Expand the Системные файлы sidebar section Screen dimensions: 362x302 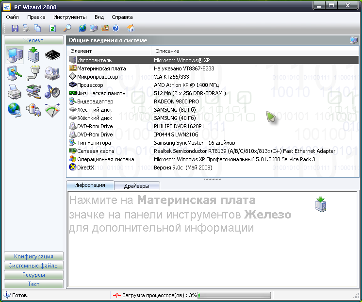tap(33, 266)
